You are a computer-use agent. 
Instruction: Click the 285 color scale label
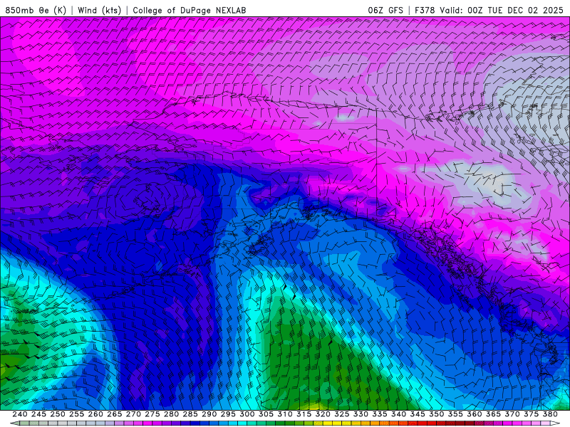pyautogui.click(x=190, y=414)
